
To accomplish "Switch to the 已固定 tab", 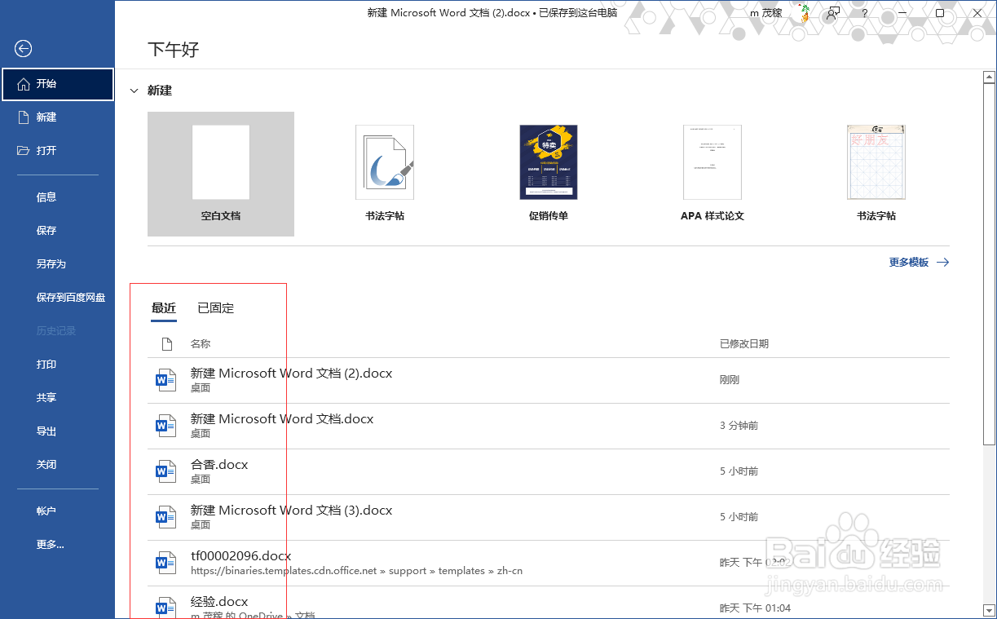I will (216, 308).
